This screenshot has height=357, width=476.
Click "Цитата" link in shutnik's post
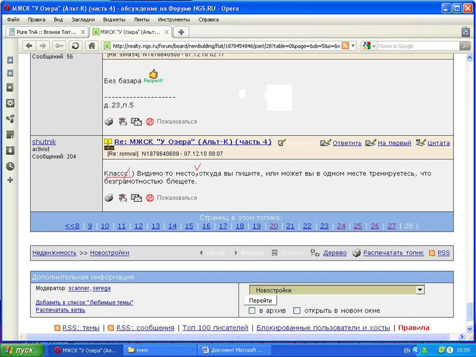point(438,143)
